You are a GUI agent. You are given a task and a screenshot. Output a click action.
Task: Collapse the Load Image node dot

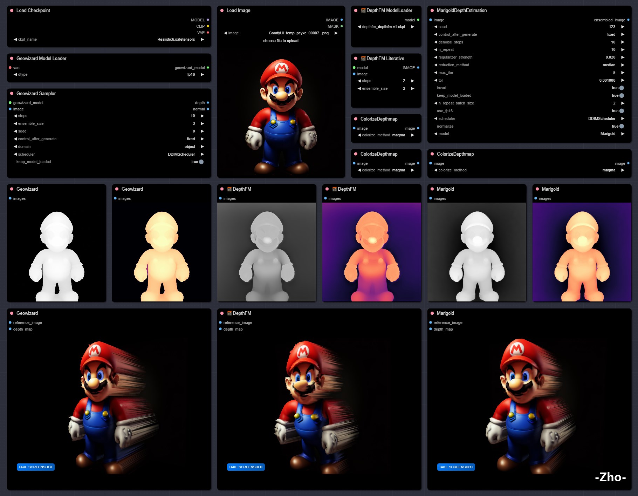click(x=222, y=11)
